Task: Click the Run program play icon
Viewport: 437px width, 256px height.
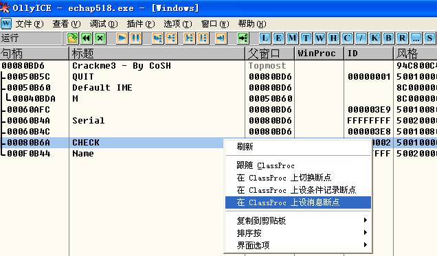Action: click(122, 38)
